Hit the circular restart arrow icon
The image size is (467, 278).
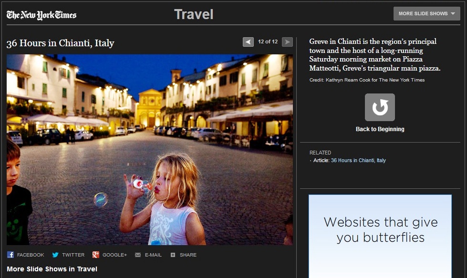(380, 107)
